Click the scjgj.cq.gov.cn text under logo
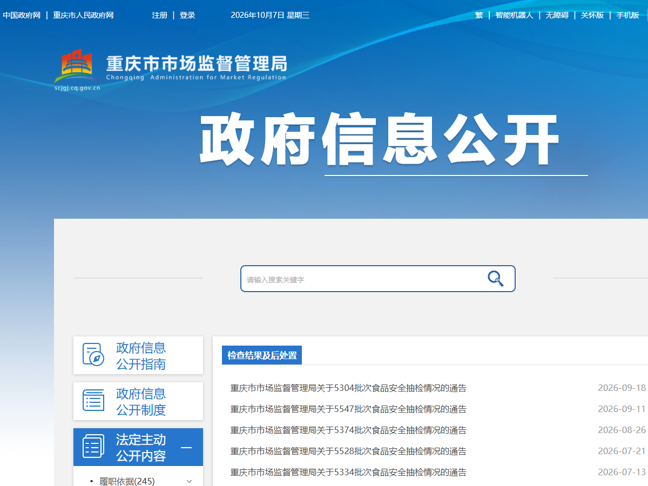 click(77, 88)
